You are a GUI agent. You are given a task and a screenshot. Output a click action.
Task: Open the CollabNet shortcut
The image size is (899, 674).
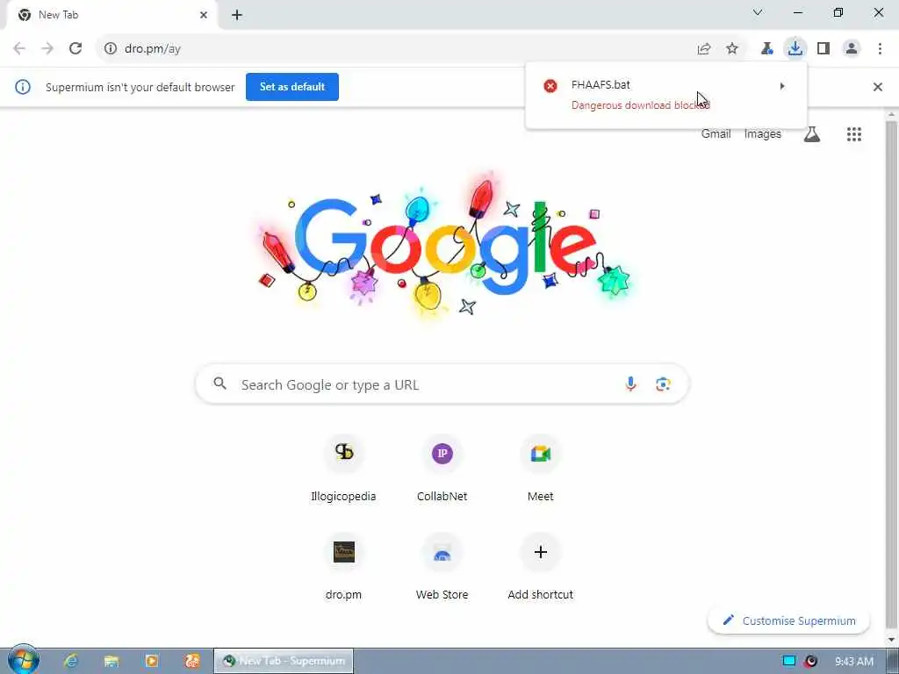click(x=442, y=469)
